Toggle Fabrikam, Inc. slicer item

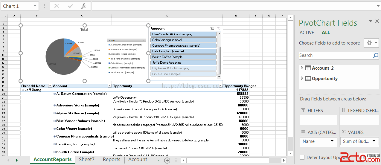pos(183,51)
